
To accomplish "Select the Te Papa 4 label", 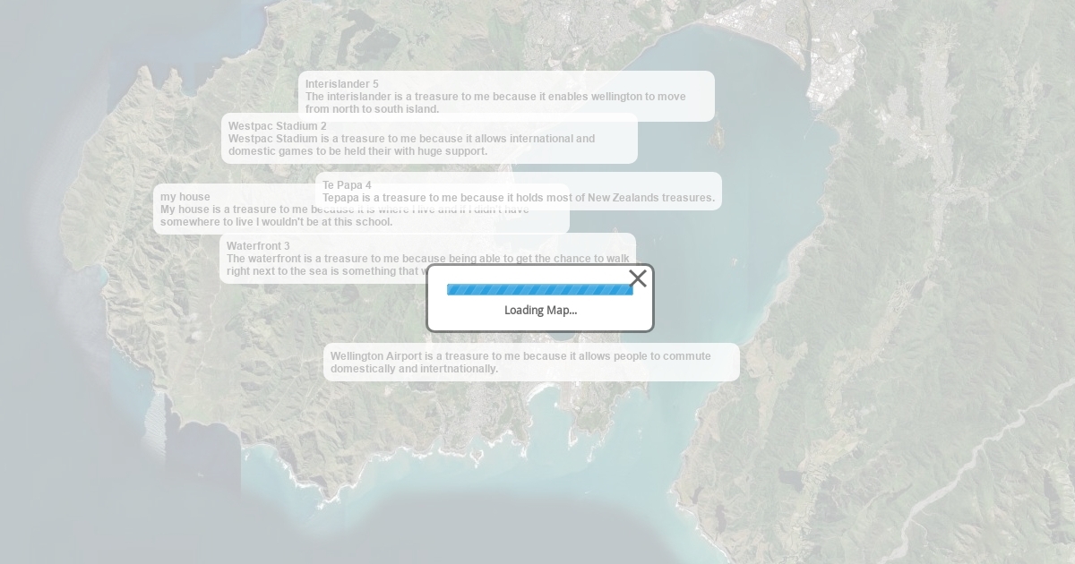I will [519, 191].
